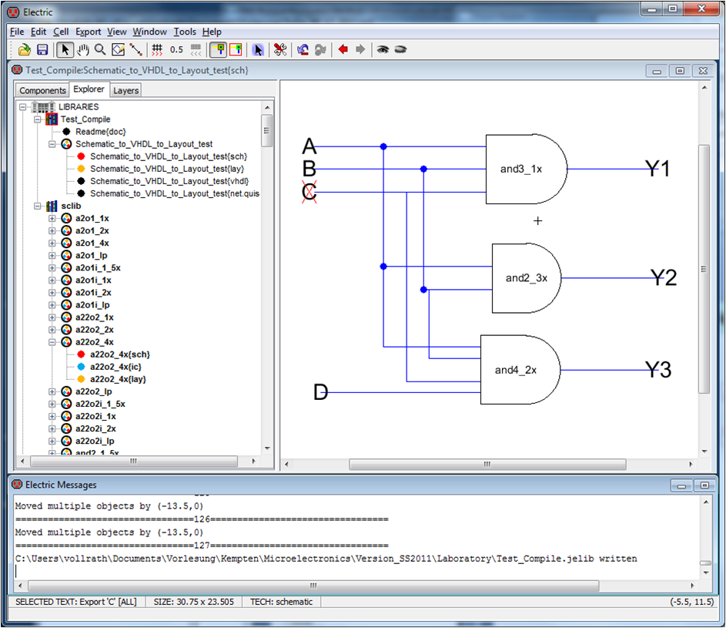726x628 pixels.
Task: Click the Open Library folder icon
Action: pyautogui.click(x=24, y=49)
